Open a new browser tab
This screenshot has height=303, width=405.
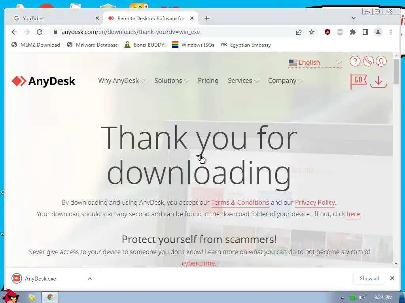click(x=206, y=18)
